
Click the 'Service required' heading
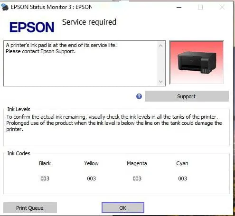click(x=89, y=22)
